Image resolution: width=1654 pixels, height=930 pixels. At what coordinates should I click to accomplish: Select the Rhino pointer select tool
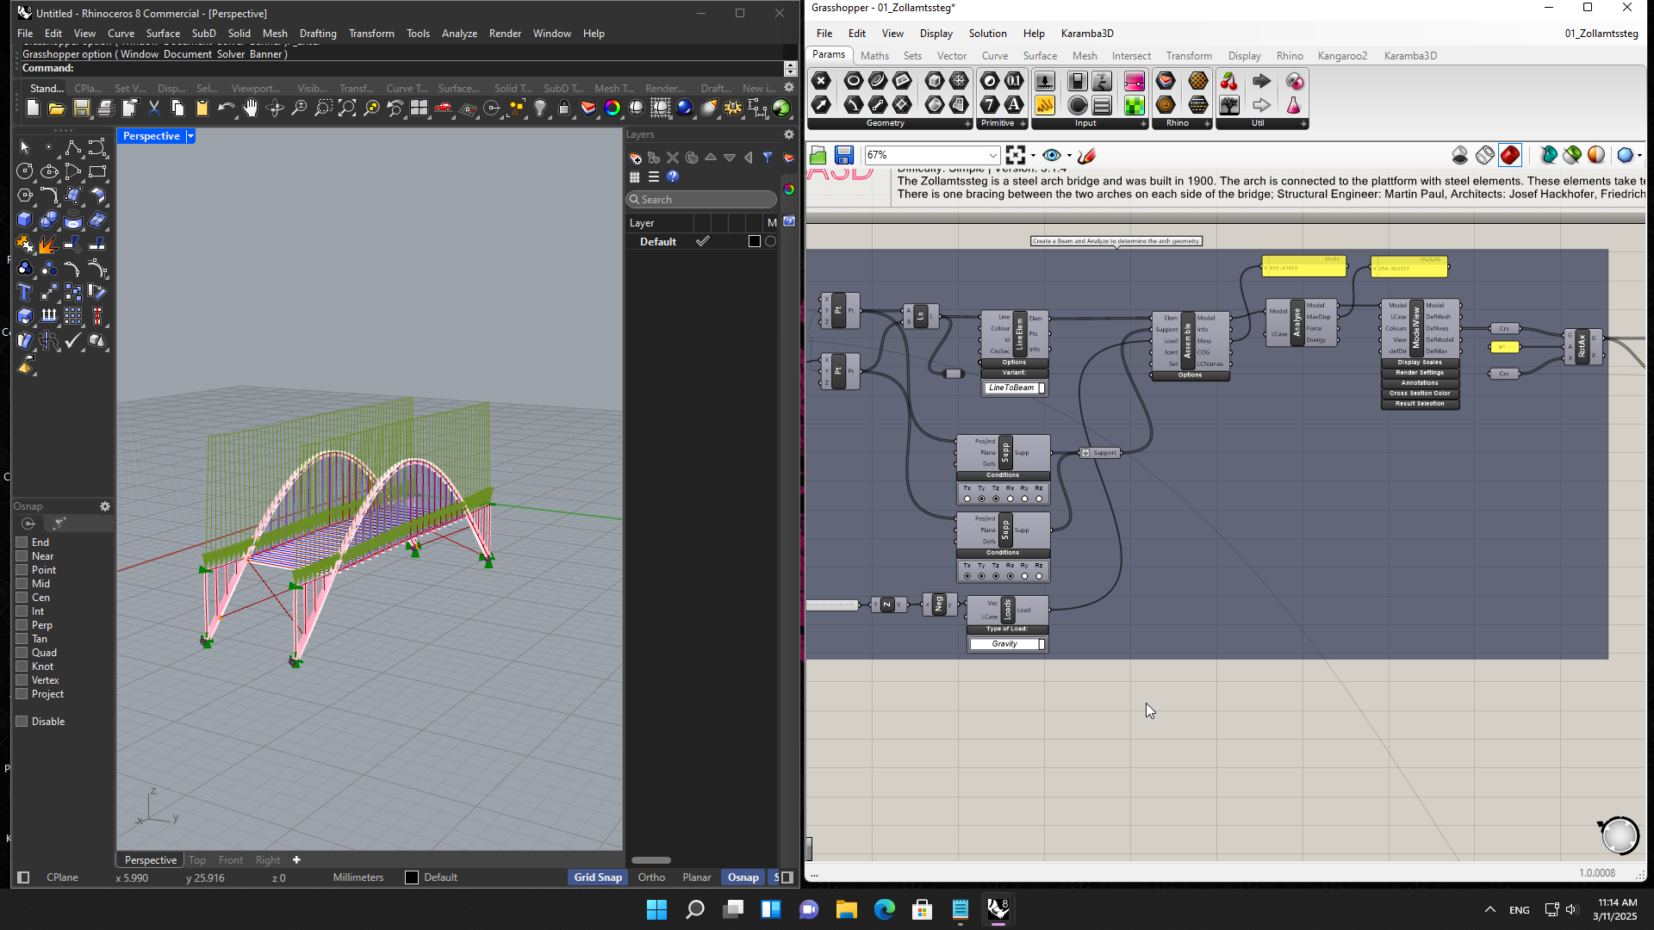click(x=25, y=147)
